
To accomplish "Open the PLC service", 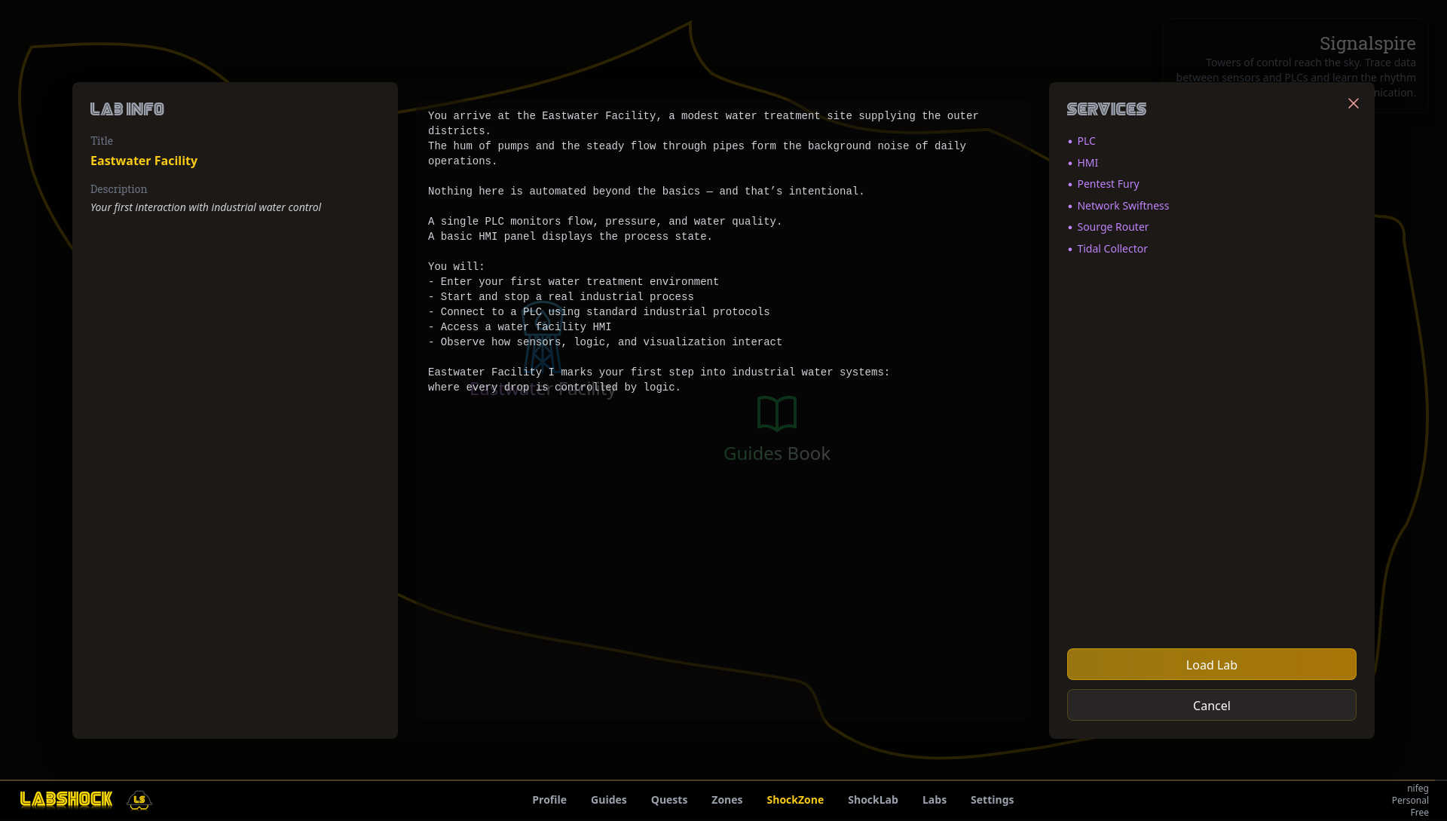I will click(x=1085, y=141).
